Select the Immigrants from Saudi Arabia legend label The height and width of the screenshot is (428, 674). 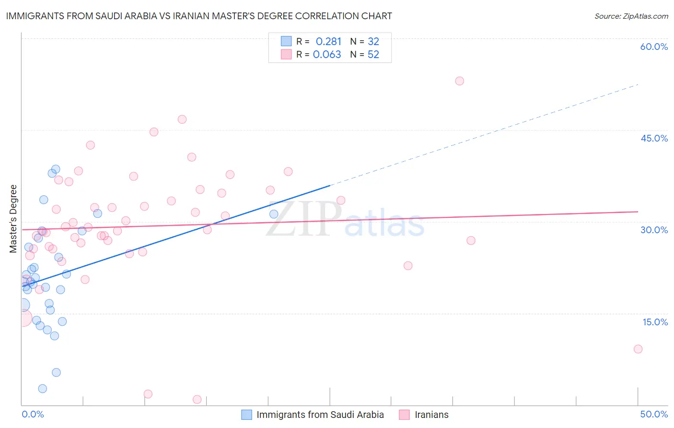tap(320, 415)
